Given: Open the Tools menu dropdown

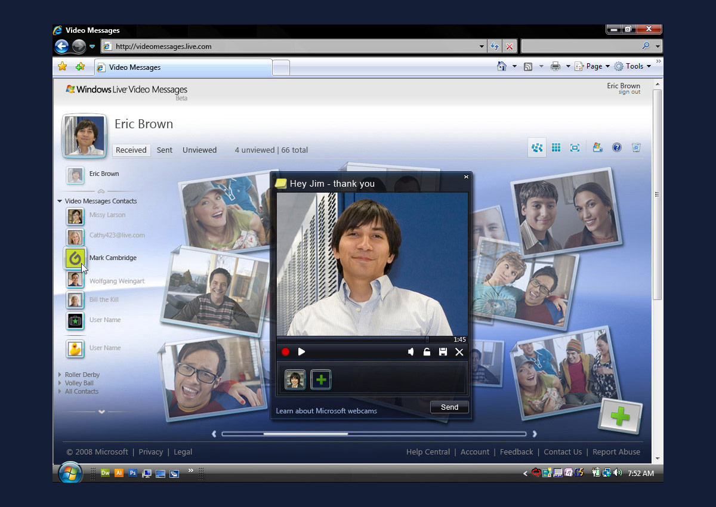Looking at the screenshot, I should (x=632, y=66).
